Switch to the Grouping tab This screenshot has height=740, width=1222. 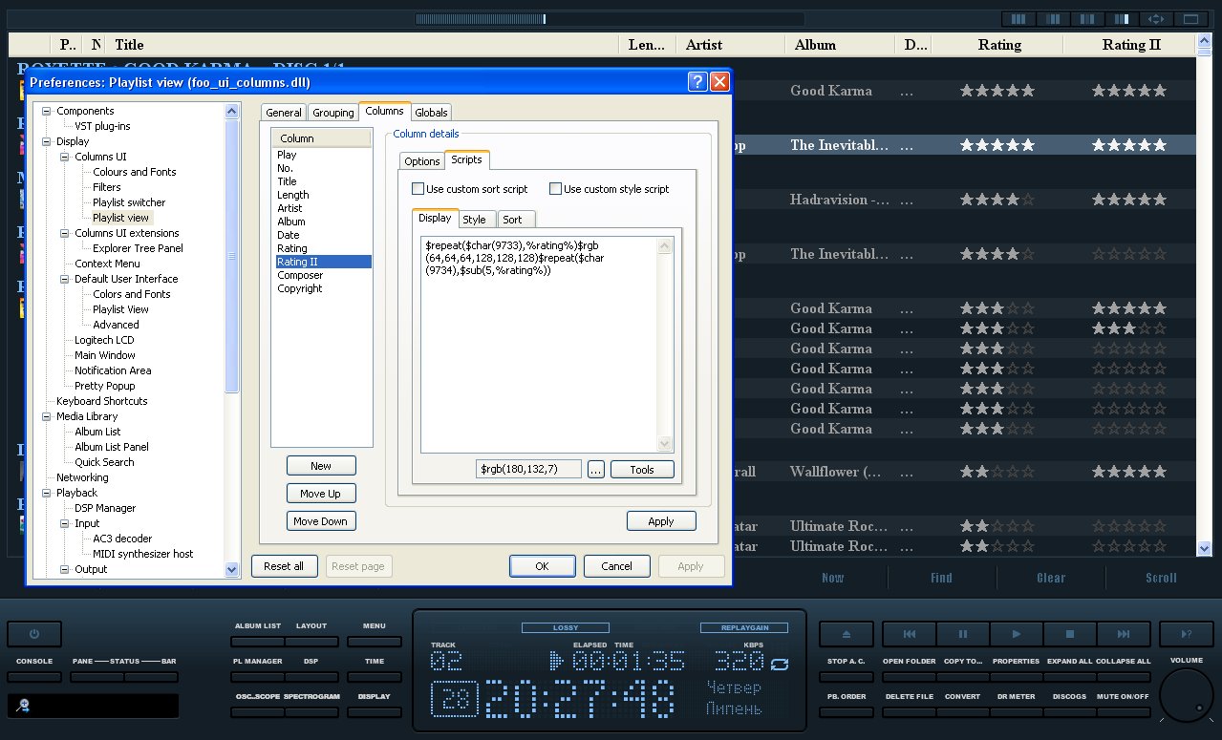coord(332,113)
